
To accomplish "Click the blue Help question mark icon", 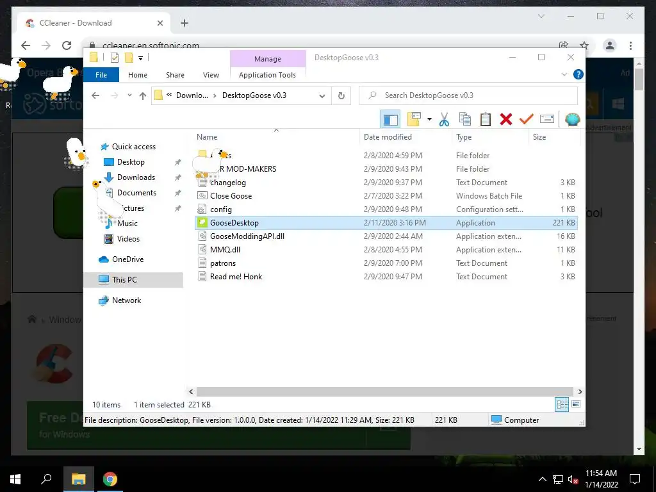I will point(578,74).
